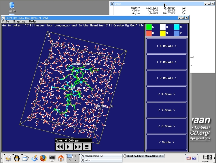Switch to virtual desktop 2 in pager
This screenshot has width=216, height=163.
tap(76, 156)
